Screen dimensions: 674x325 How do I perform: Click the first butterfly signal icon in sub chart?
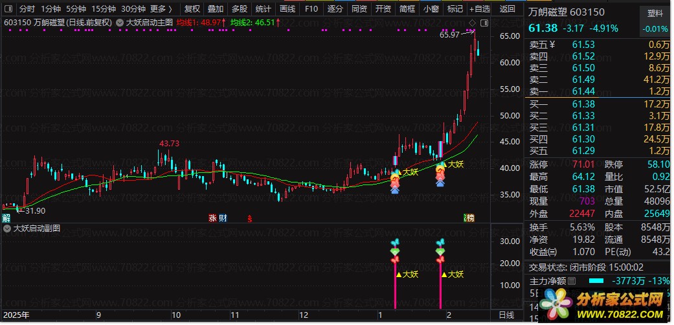[395, 243]
